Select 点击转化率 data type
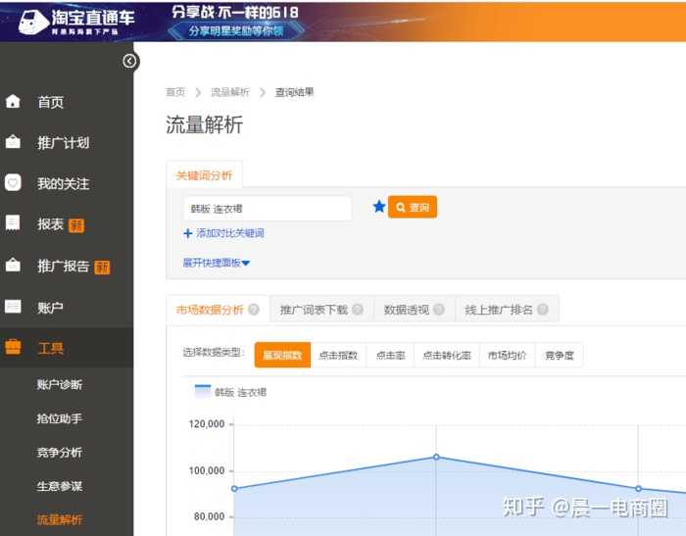 [x=447, y=356]
